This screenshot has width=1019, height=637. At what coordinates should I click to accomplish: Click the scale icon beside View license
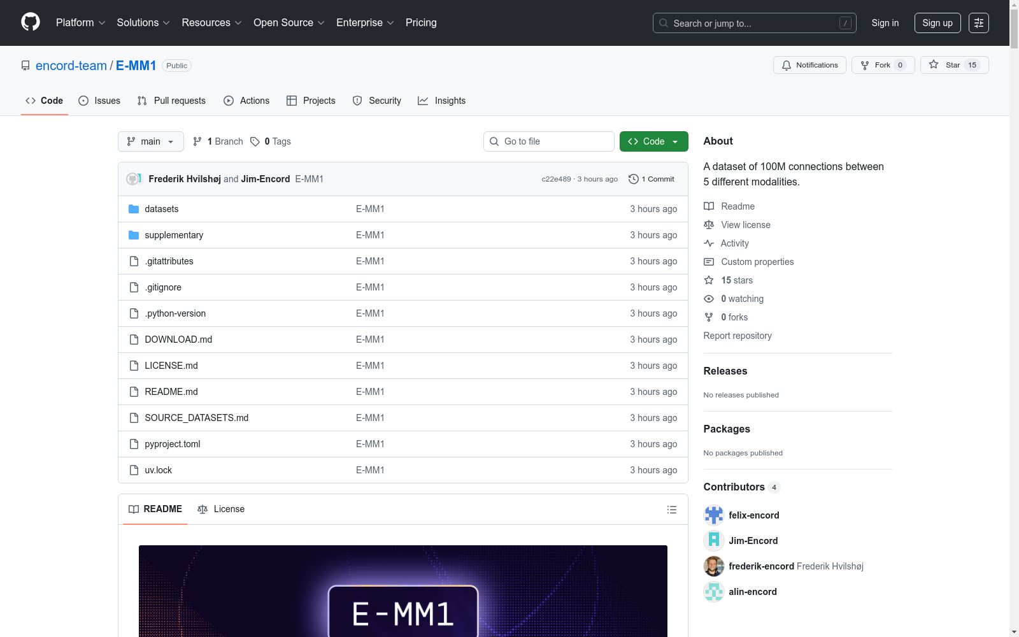tap(709, 225)
